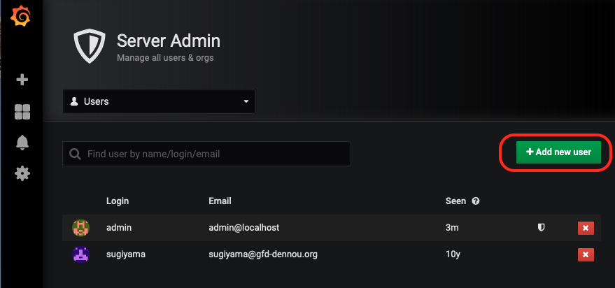The image size is (615, 288).
Task: Click the admin shield icon in admin row
Action: click(540, 228)
